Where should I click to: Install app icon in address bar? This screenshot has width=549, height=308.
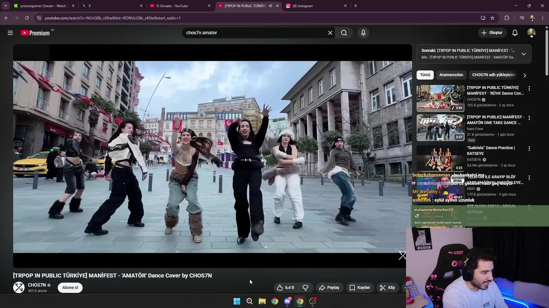pos(483,18)
